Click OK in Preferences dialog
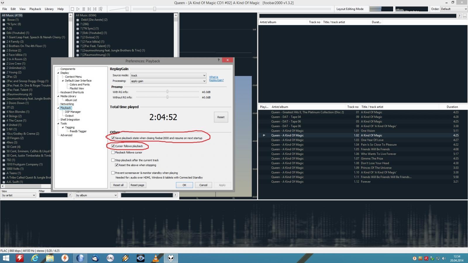Screen dimensions: 468x263 coord(184,185)
